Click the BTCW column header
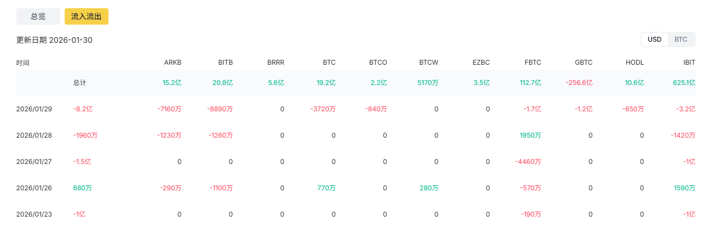 click(x=429, y=63)
